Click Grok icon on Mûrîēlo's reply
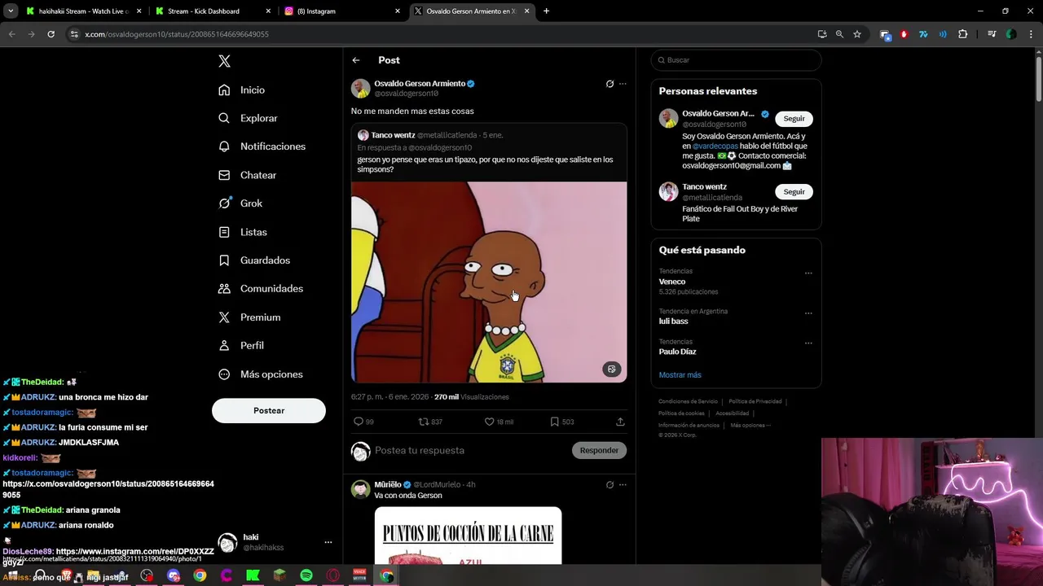This screenshot has height=586, width=1043. (x=610, y=484)
